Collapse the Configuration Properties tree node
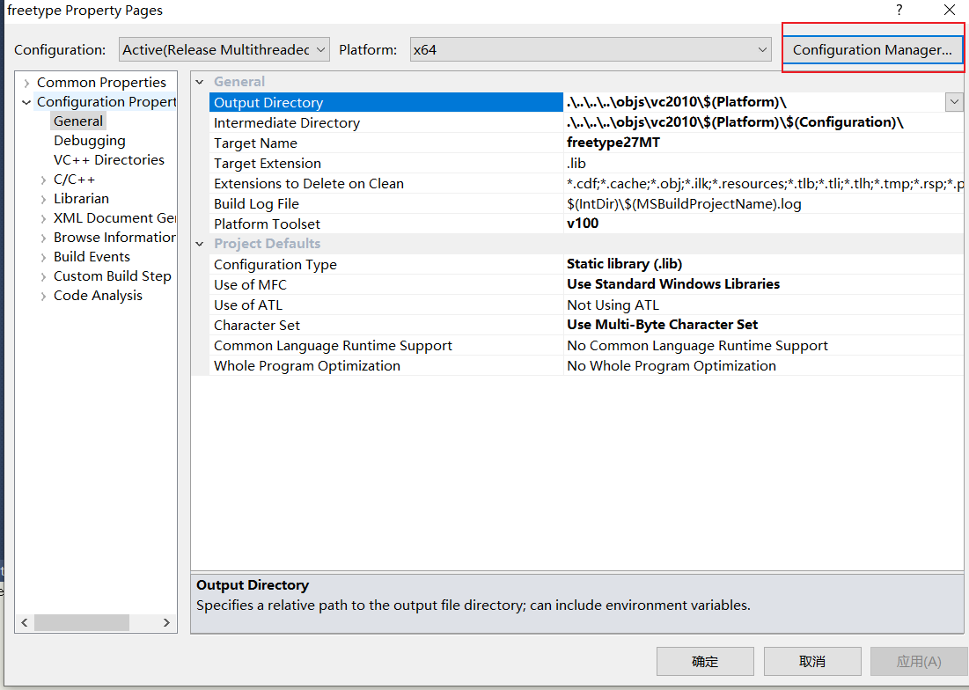The image size is (969, 690). click(26, 102)
